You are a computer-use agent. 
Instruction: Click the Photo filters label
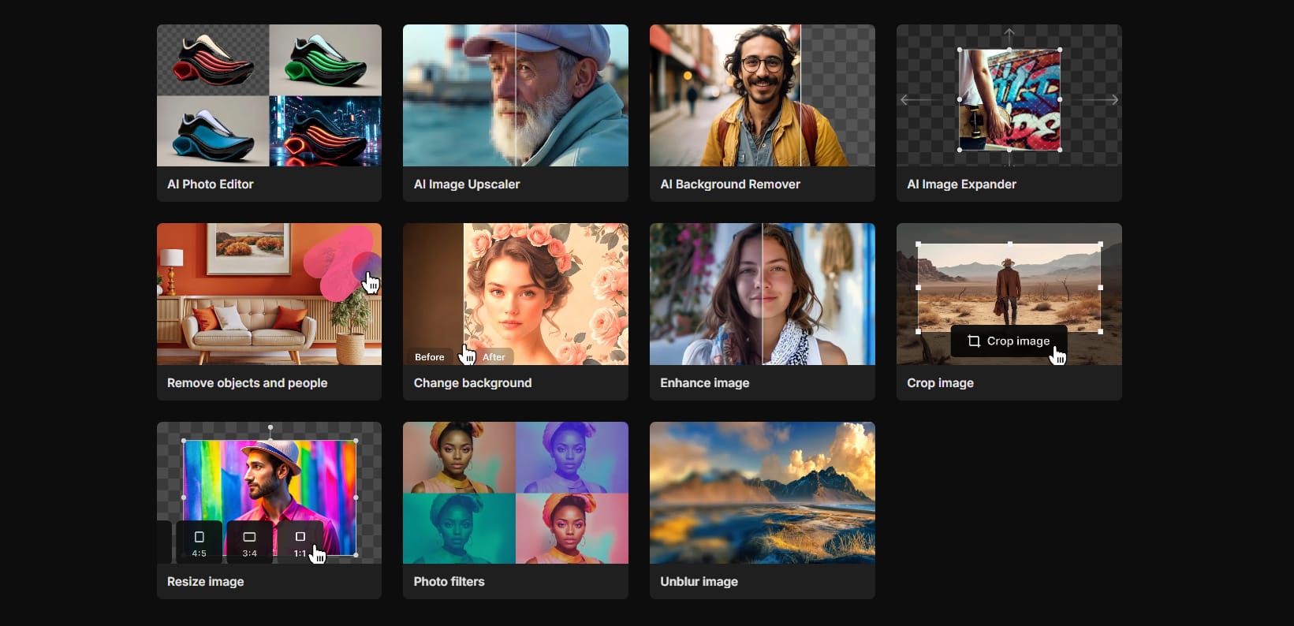pyautogui.click(x=449, y=581)
